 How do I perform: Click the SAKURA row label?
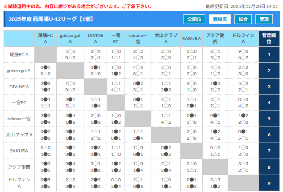[x=19, y=151]
